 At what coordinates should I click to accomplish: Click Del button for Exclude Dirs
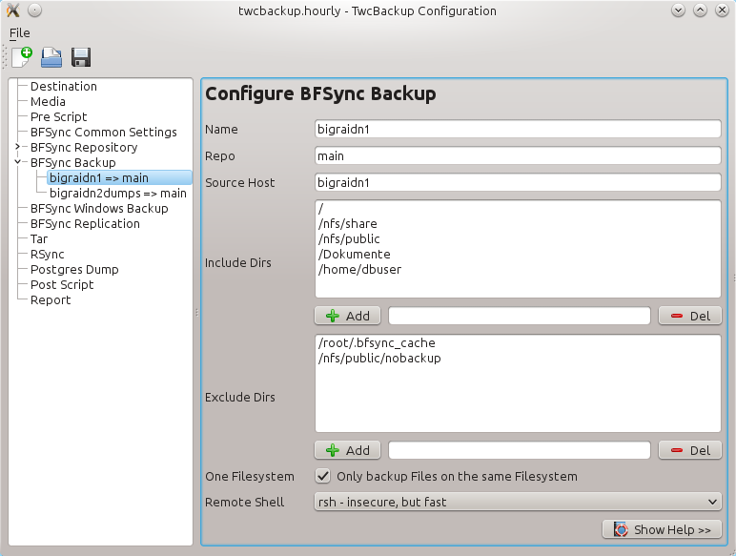click(690, 450)
